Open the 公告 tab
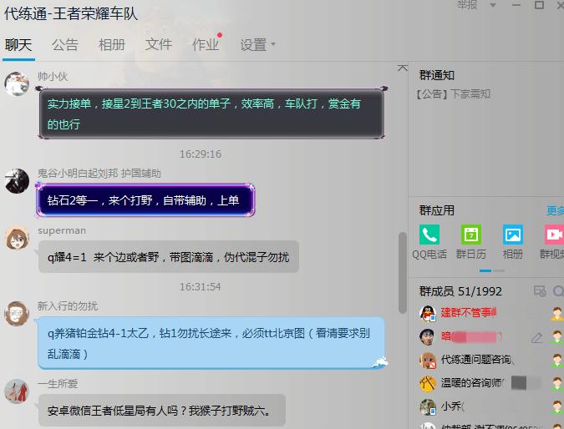The image size is (564, 429). [x=64, y=45]
